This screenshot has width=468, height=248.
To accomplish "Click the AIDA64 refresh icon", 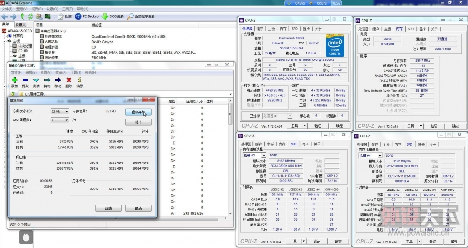I will tap(31, 16).
